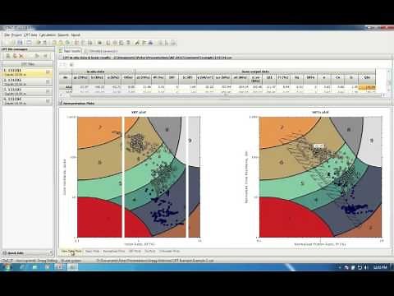This screenshot has height=296, width=394.
Task: Click the Rf (%) column header
Action: 158,78
